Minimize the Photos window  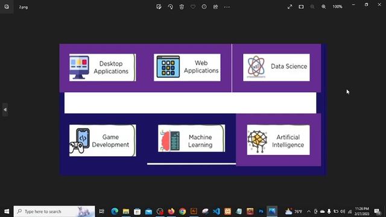click(353, 5)
